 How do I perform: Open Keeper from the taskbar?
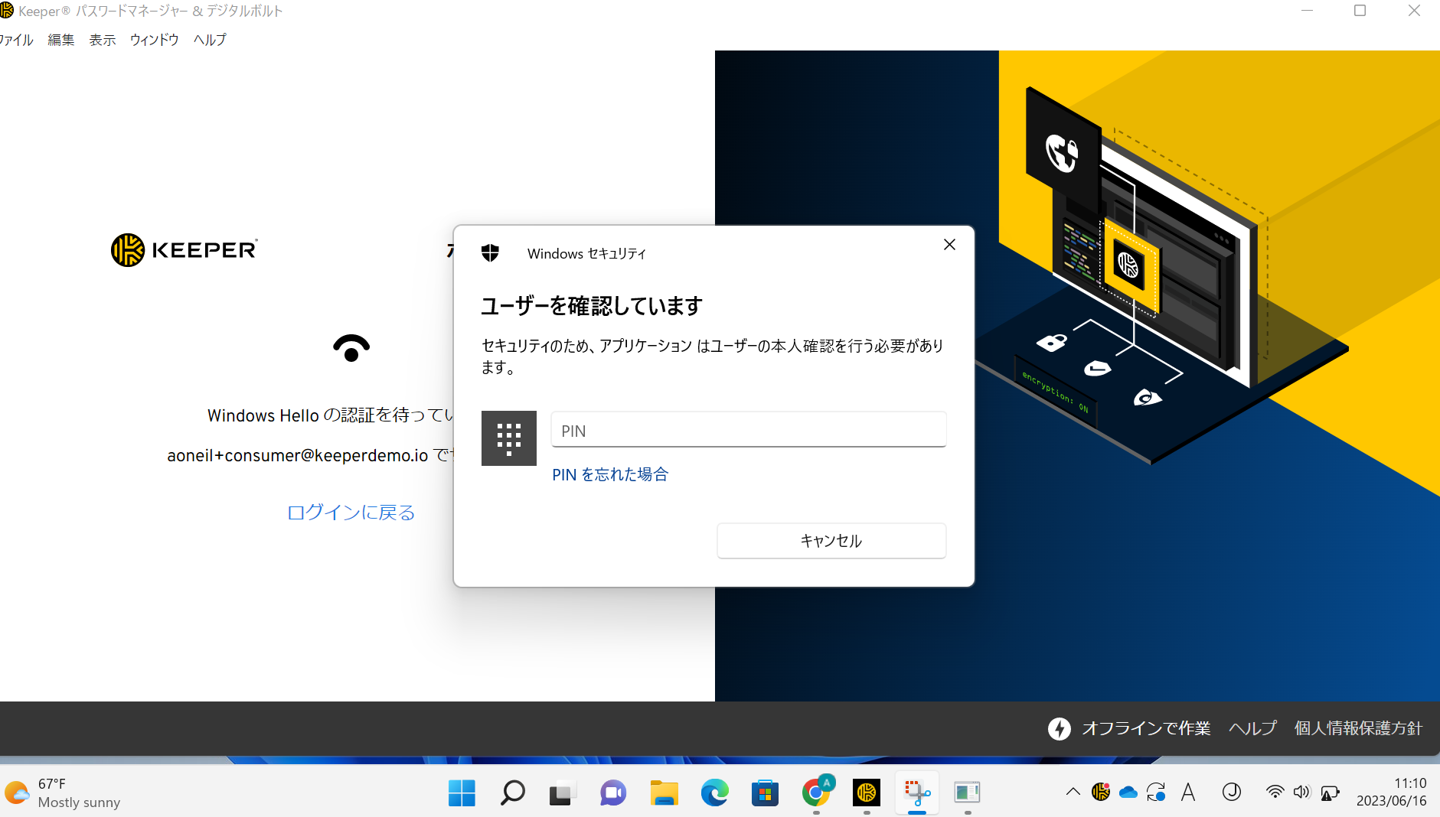point(866,793)
